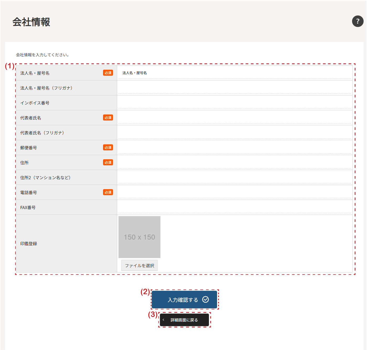Click into the 代表者氏名 field
367x350 pixels.
pyautogui.click(x=234, y=118)
